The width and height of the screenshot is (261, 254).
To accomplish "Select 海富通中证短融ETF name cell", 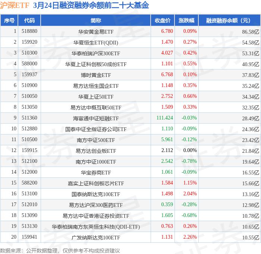I will [x=96, y=118].
